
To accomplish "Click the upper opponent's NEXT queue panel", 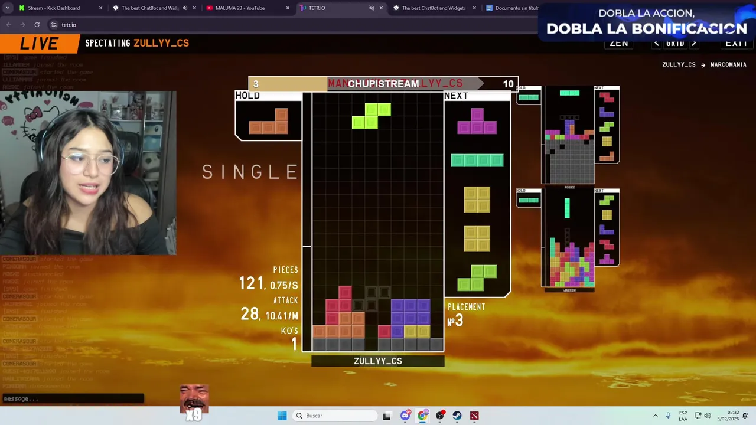I will pyautogui.click(x=607, y=125).
